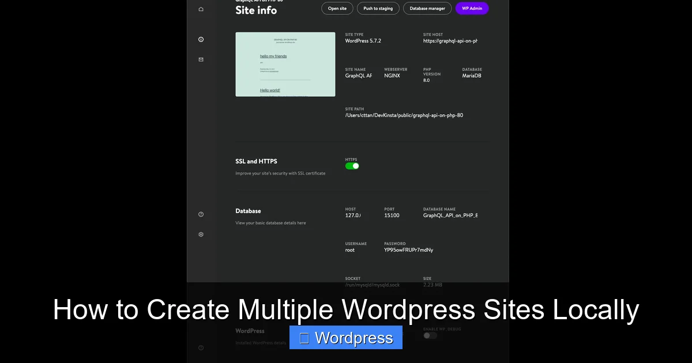Open the mail icon in the sidebar
692x363 pixels.
click(x=201, y=59)
